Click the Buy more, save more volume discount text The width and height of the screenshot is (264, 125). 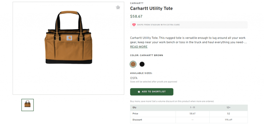pos(172,101)
